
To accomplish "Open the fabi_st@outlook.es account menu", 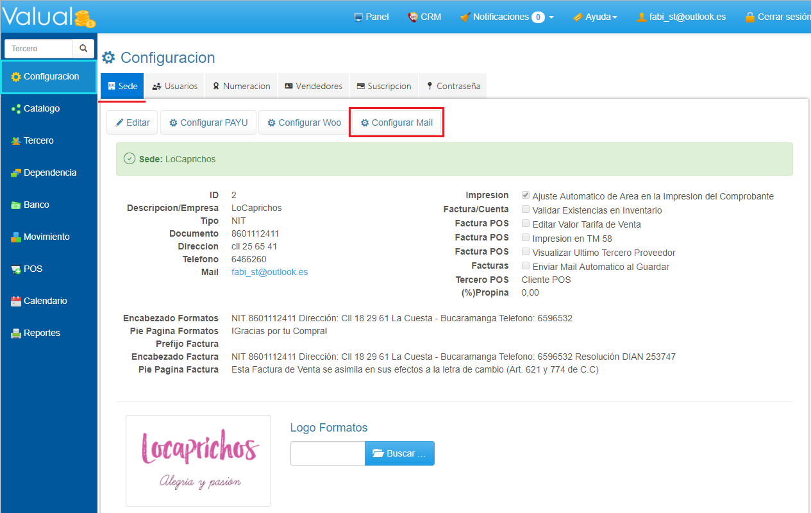I will click(681, 17).
